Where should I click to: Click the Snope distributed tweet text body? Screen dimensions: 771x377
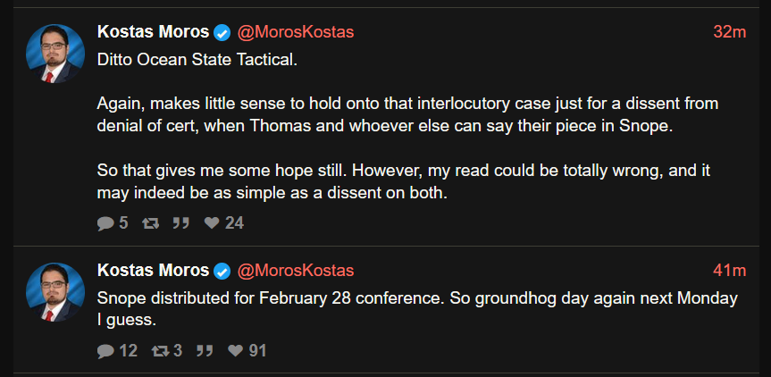[417, 309]
